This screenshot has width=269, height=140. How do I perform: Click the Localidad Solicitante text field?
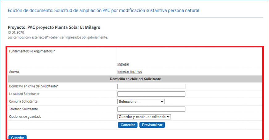pyautogui.click(x=151, y=94)
